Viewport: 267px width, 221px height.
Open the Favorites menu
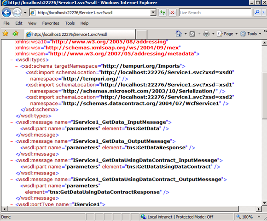pos(51,23)
